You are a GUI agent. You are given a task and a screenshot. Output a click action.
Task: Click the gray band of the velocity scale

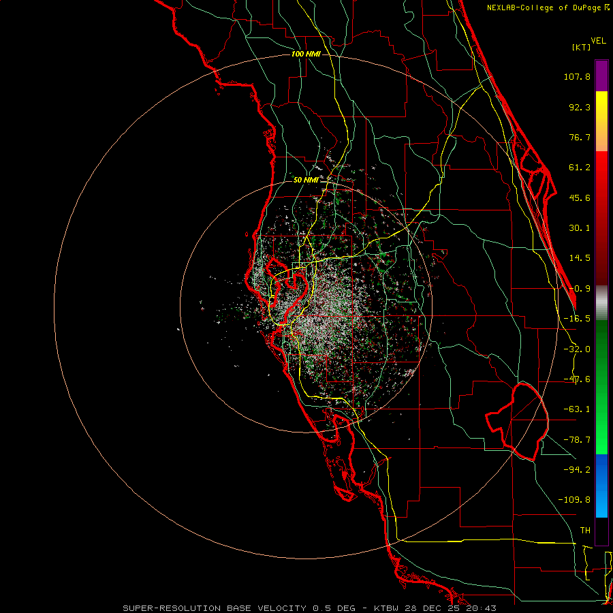pyautogui.click(x=601, y=303)
